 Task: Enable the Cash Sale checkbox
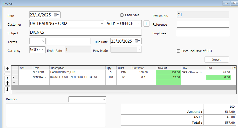point(122,15)
